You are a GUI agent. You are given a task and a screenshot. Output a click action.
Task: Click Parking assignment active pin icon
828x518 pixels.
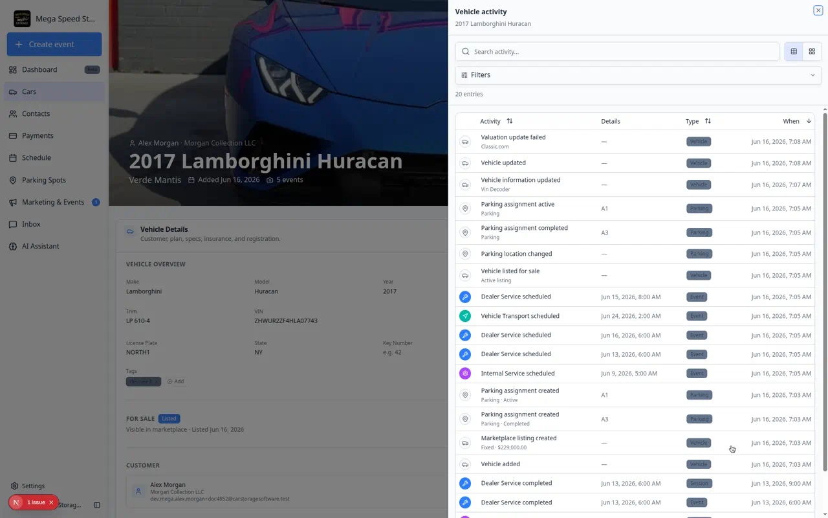(464, 208)
